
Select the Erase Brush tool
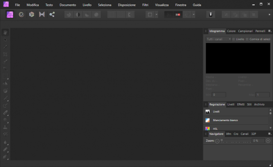click(5, 113)
